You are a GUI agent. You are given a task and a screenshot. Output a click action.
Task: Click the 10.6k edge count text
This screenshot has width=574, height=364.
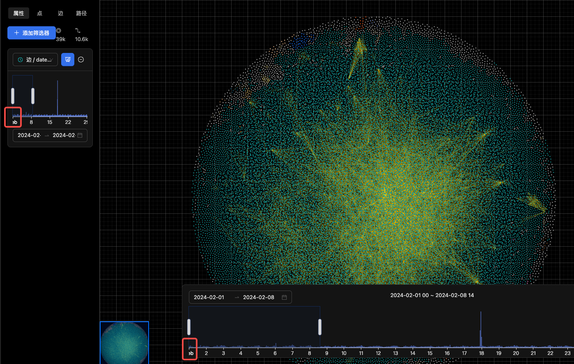pos(82,39)
